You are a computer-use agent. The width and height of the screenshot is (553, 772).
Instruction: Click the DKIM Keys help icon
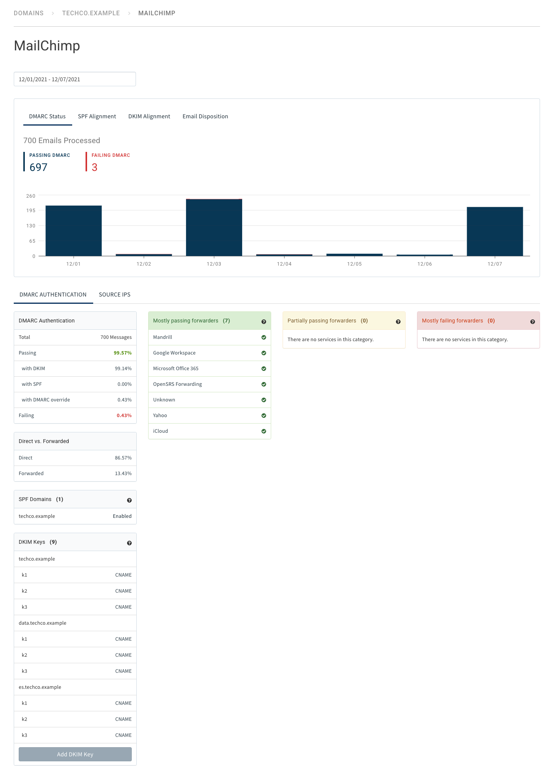[129, 543]
